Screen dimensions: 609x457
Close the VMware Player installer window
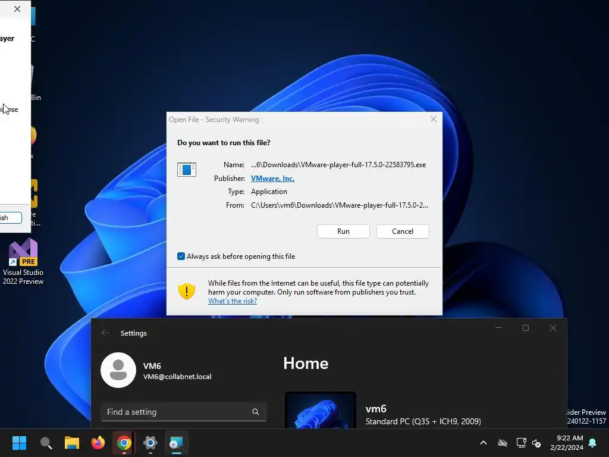17,9
